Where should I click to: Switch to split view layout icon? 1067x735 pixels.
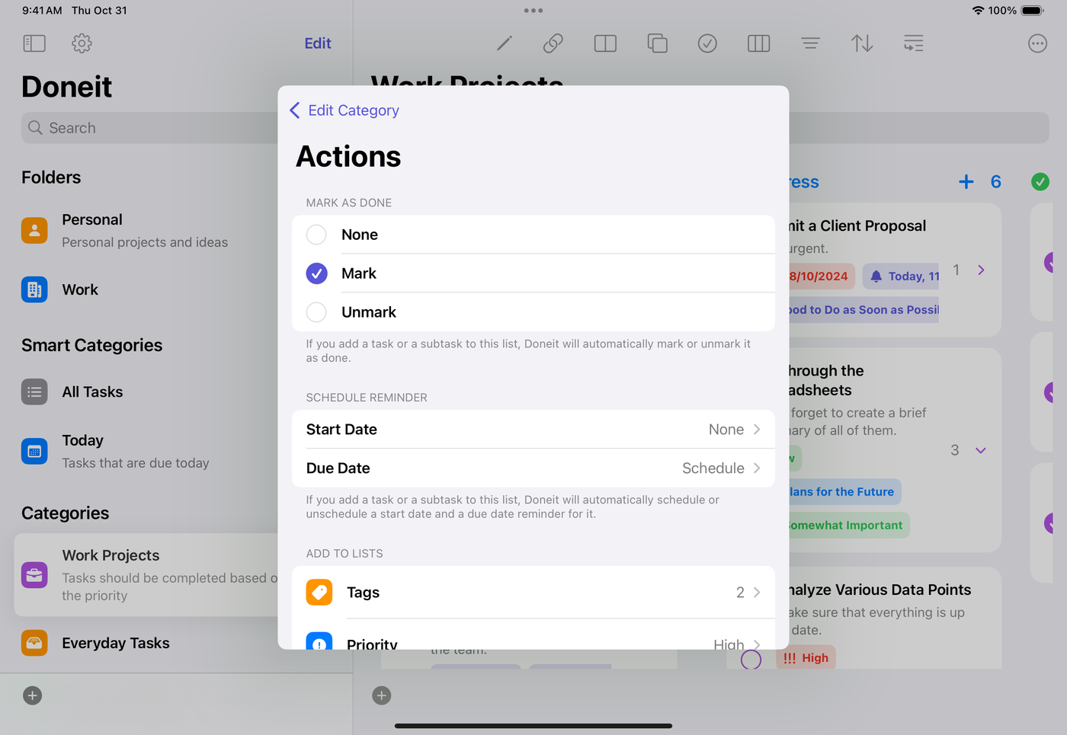click(605, 43)
